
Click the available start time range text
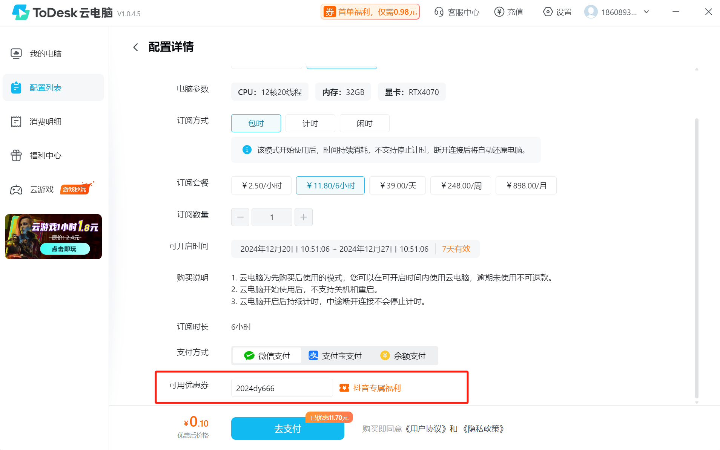(x=335, y=249)
